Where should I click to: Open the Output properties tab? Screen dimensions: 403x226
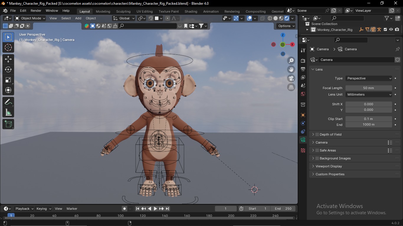pyautogui.click(x=303, y=69)
